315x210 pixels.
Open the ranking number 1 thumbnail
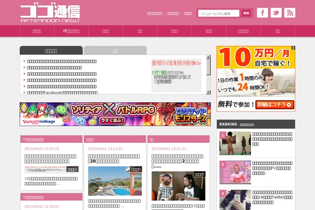click(x=235, y=143)
